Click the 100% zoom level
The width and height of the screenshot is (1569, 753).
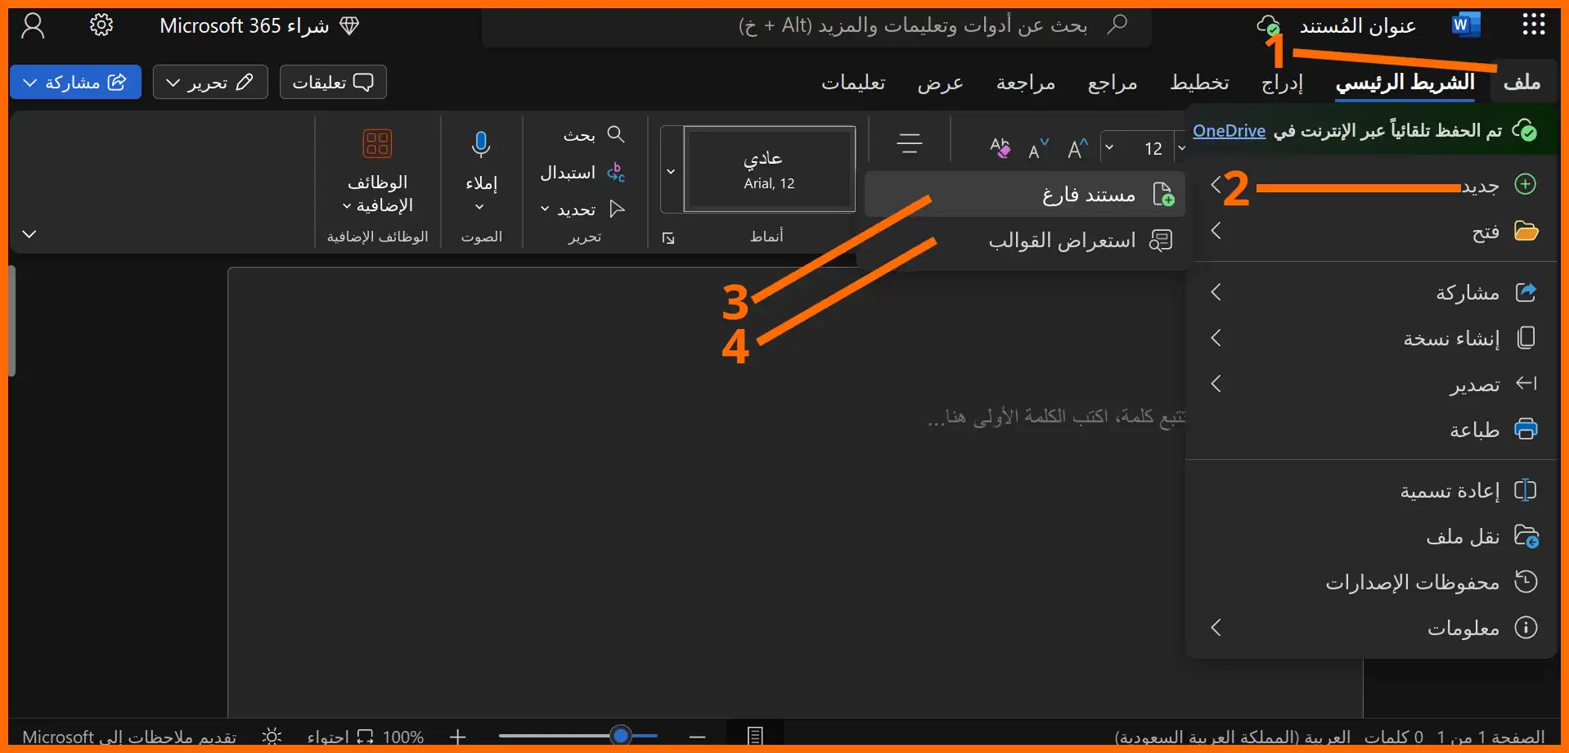pos(403,737)
